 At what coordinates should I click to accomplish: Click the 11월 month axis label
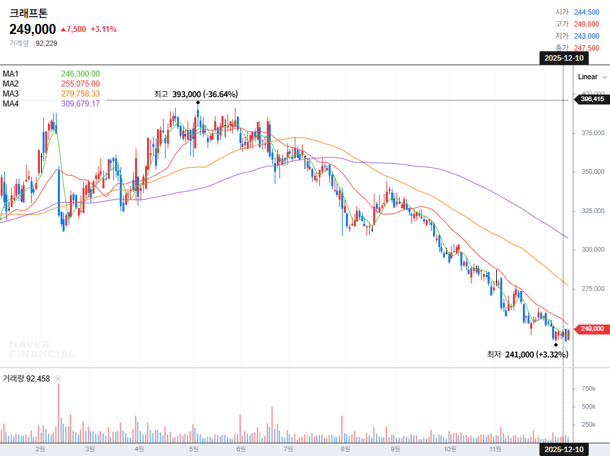(x=495, y=449)
